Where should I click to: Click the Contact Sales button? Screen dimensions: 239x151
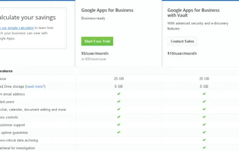(182, 41)
